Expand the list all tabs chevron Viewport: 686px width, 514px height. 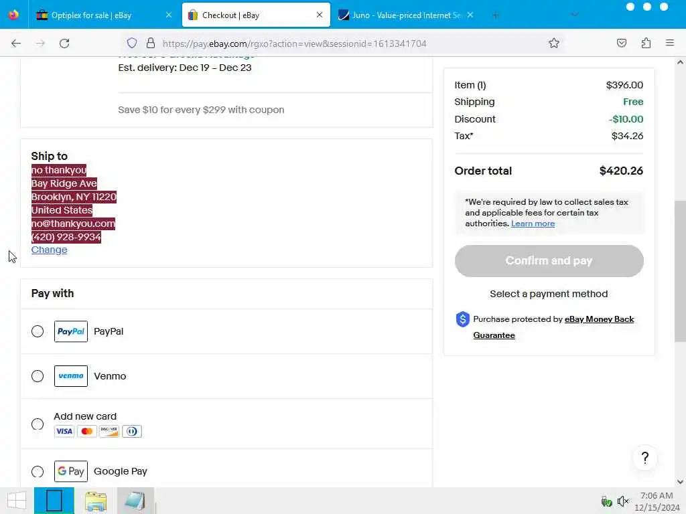pos(575,15)
